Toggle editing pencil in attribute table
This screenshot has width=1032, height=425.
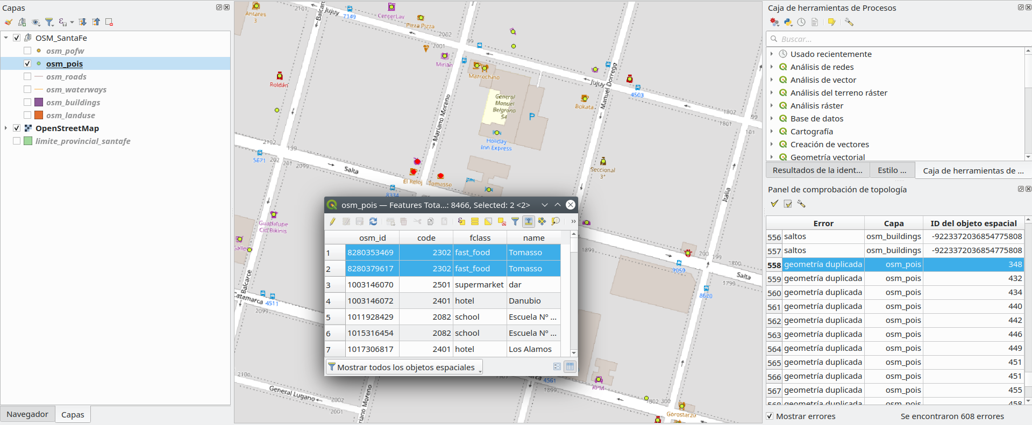pyautogui.click(x=332, y=221)
